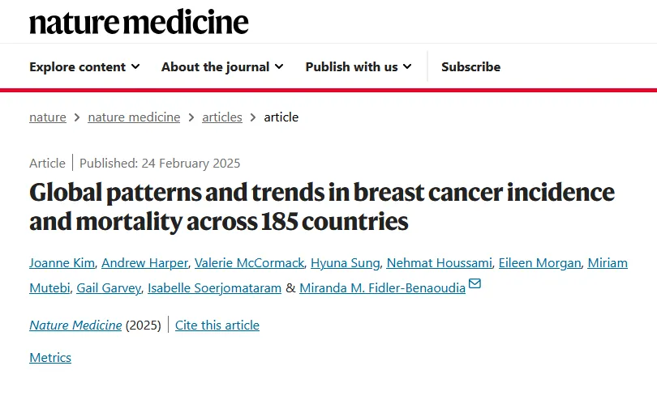This screenshot has width=657, height=400.
Task: Open the About the journal menu
Action: [222, 67]
